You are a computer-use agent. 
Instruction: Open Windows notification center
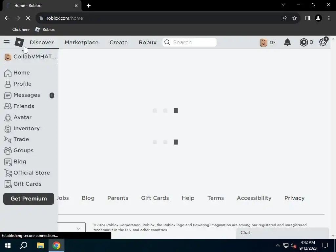pos(325,245)
